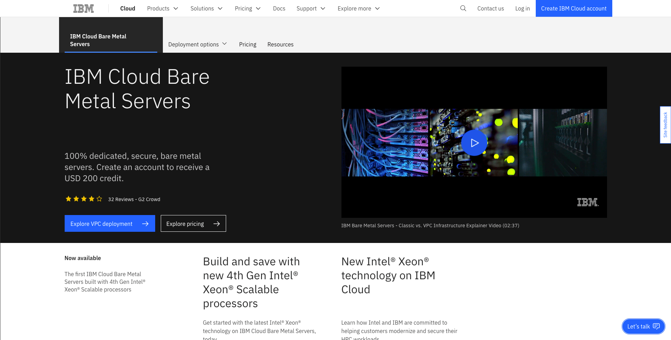Open the Contact us link

coord(490,8)
